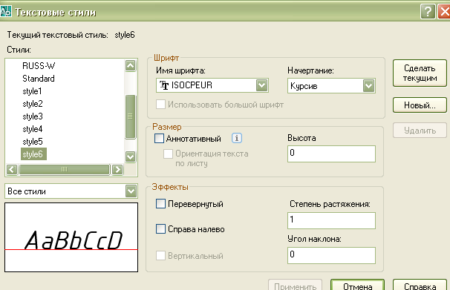
Task: Close the Текстовые стили dialog
Action: [444, 12]
